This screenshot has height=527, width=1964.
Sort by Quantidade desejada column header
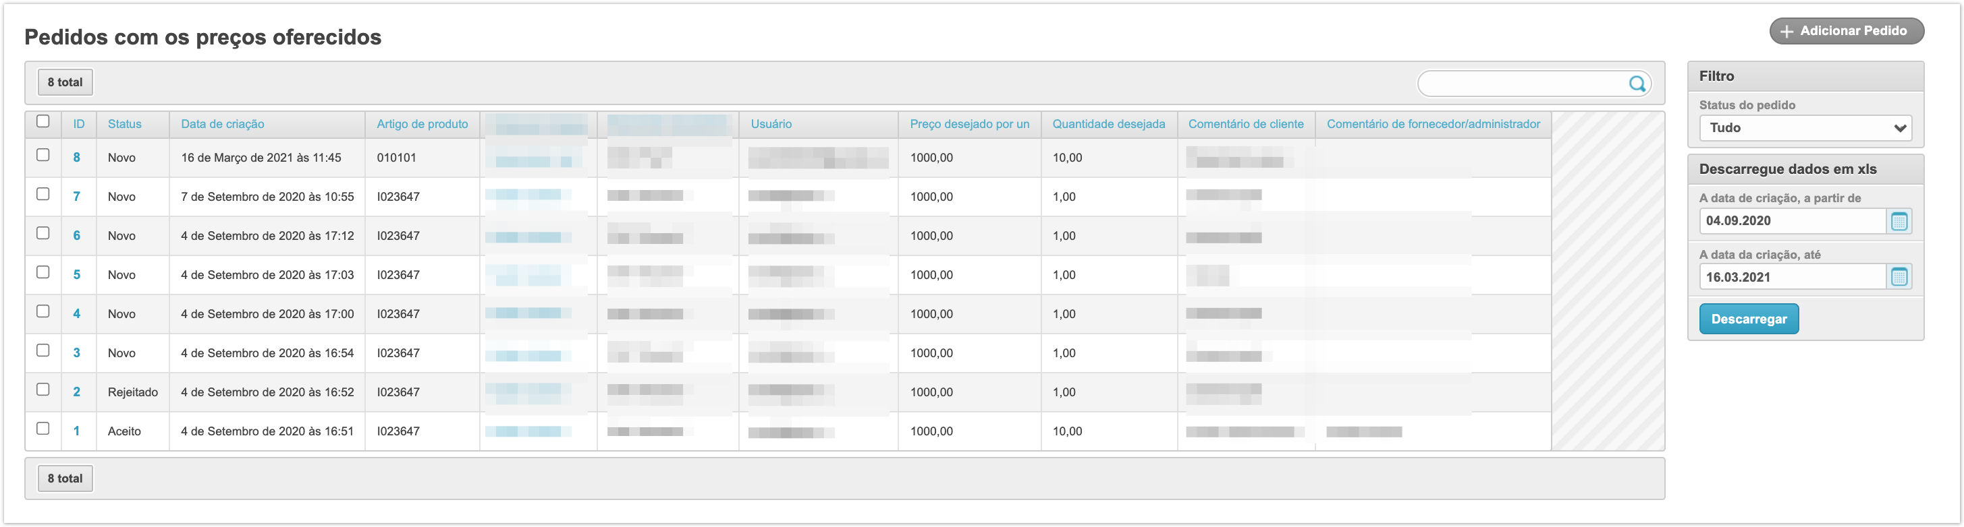[1109, 124]
